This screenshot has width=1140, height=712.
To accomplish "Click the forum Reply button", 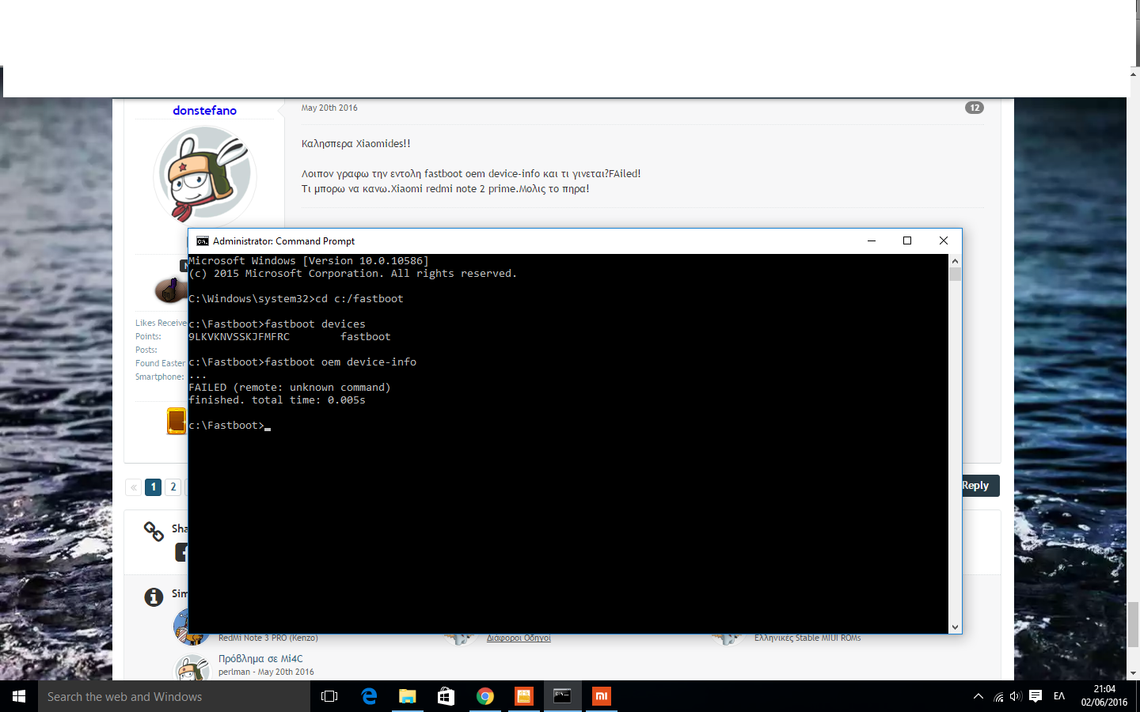I will 980,486.
